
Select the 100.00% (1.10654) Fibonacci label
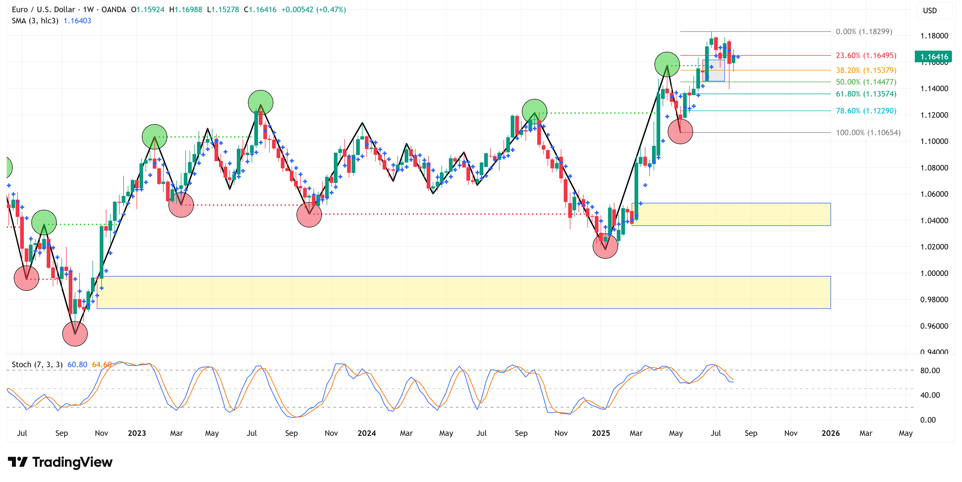click(868, 133)
